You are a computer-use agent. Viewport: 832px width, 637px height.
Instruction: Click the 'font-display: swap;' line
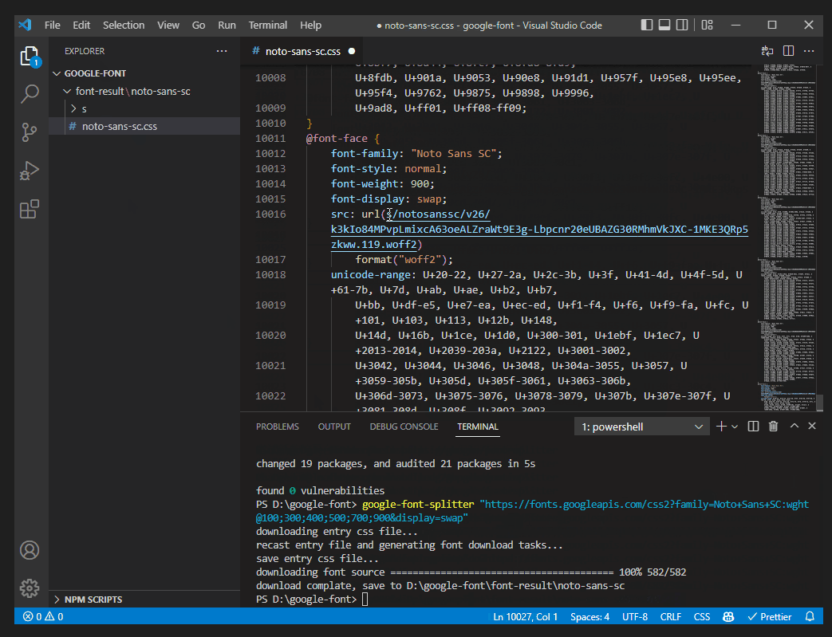coord(389,199)
